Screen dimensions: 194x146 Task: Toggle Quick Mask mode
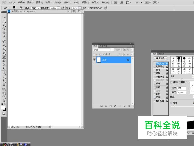4,114
